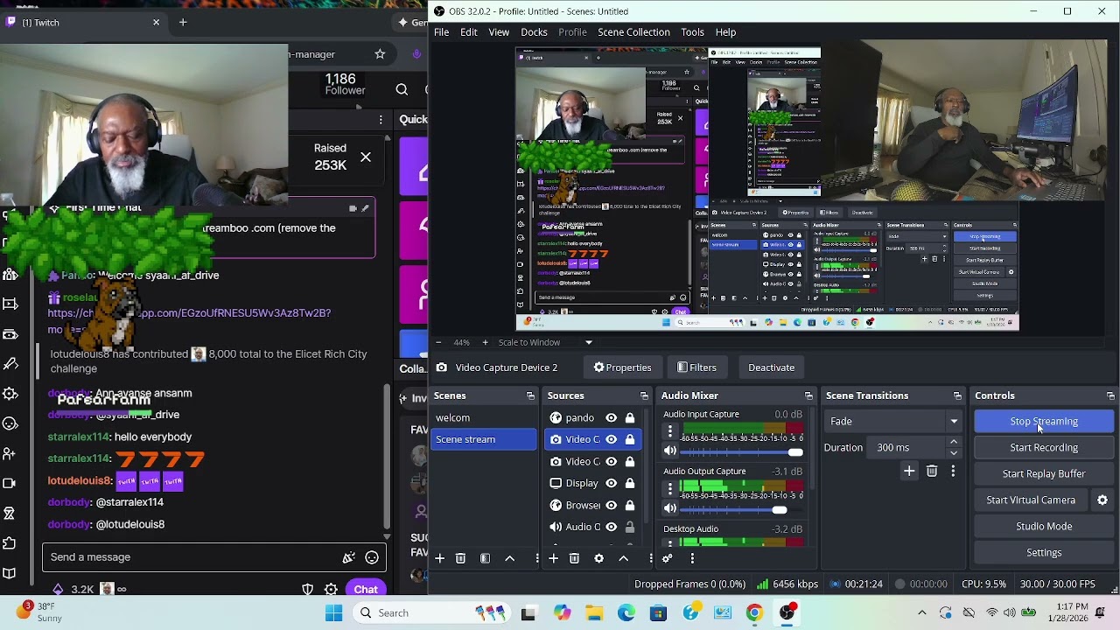Open more options in Scenes toolbar

point(537,558)
